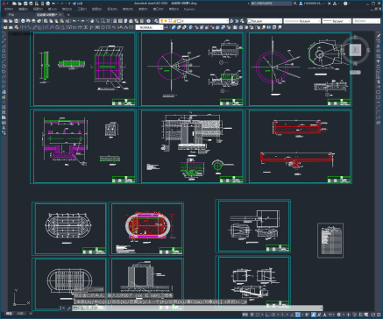
Task: Click ViewCube compass South 南
Action: (355, 63)
